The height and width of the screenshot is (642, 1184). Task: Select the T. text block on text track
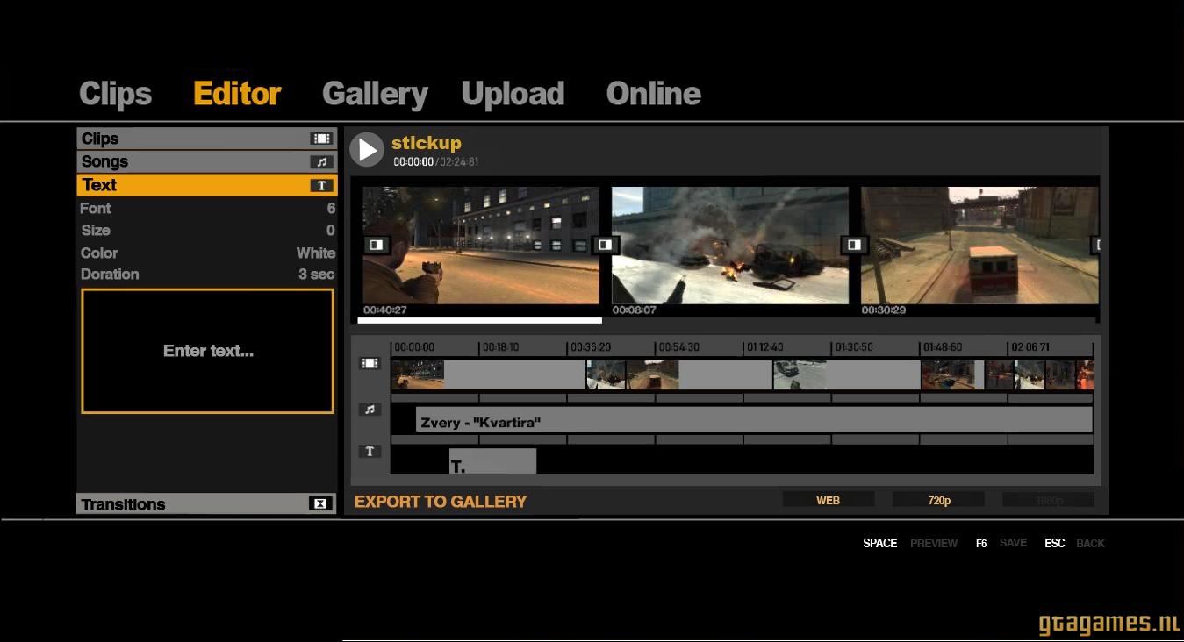492,460
